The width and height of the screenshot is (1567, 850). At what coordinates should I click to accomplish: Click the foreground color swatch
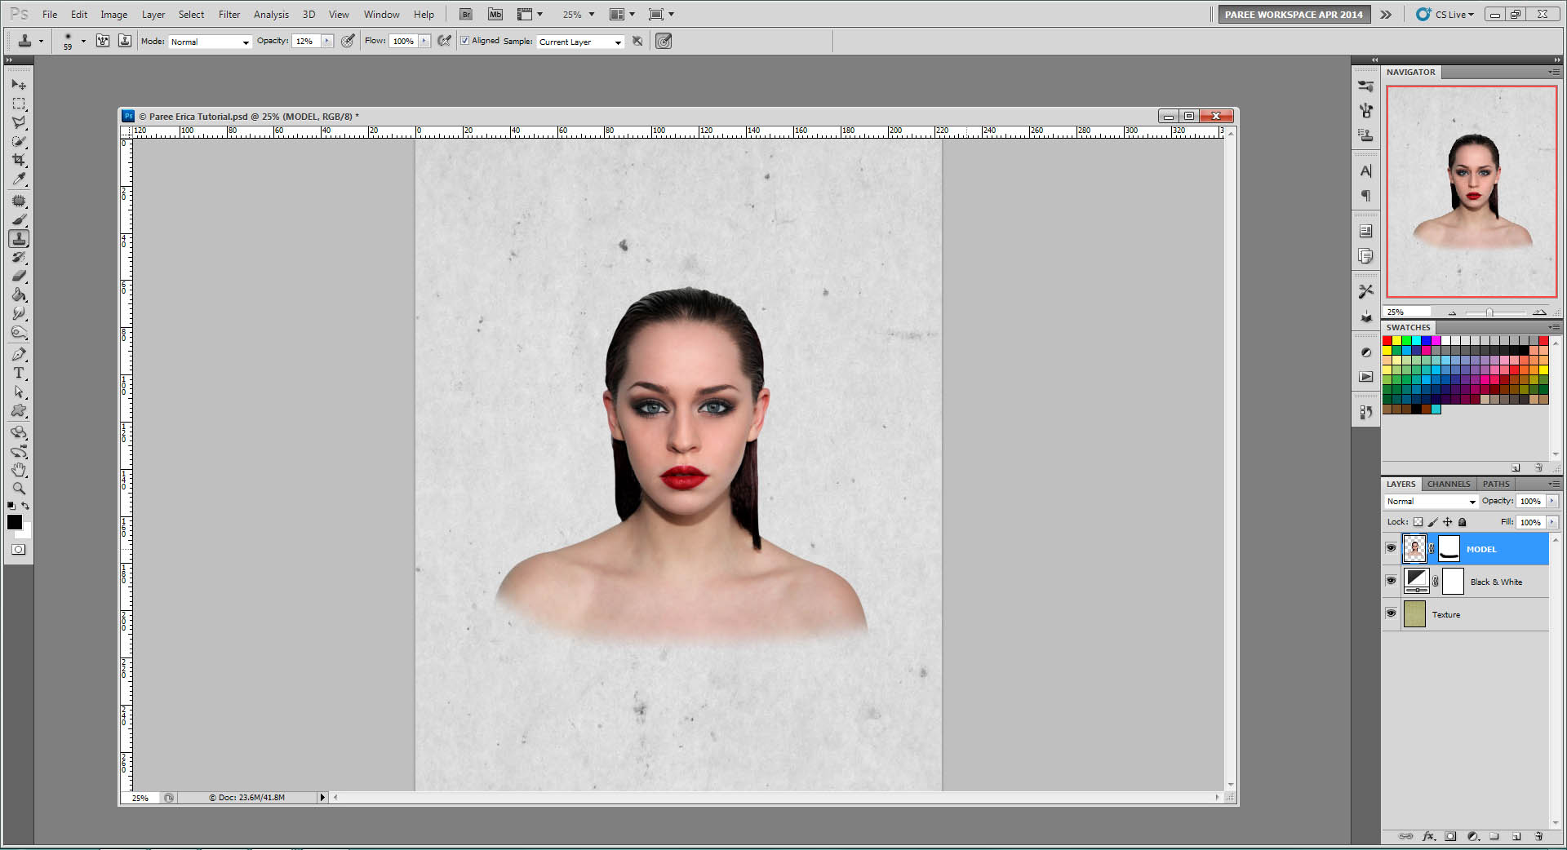(x=15, y=522)
